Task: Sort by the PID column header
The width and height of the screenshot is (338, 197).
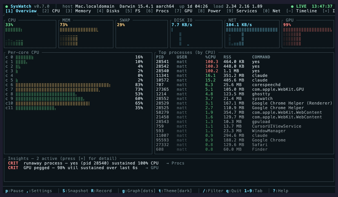Action: tap(160, 57)
